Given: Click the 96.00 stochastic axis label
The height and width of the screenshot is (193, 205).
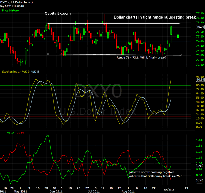Looking at the screenshot, I should [200, 77].
